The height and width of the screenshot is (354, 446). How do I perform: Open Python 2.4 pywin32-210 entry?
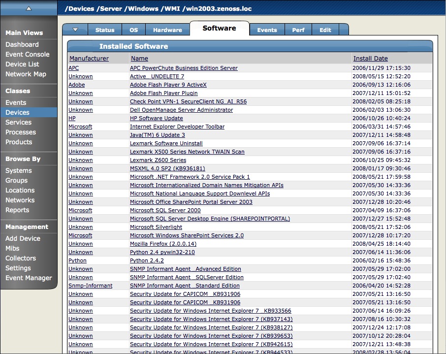pyautogui.click(x=162, y=252)
